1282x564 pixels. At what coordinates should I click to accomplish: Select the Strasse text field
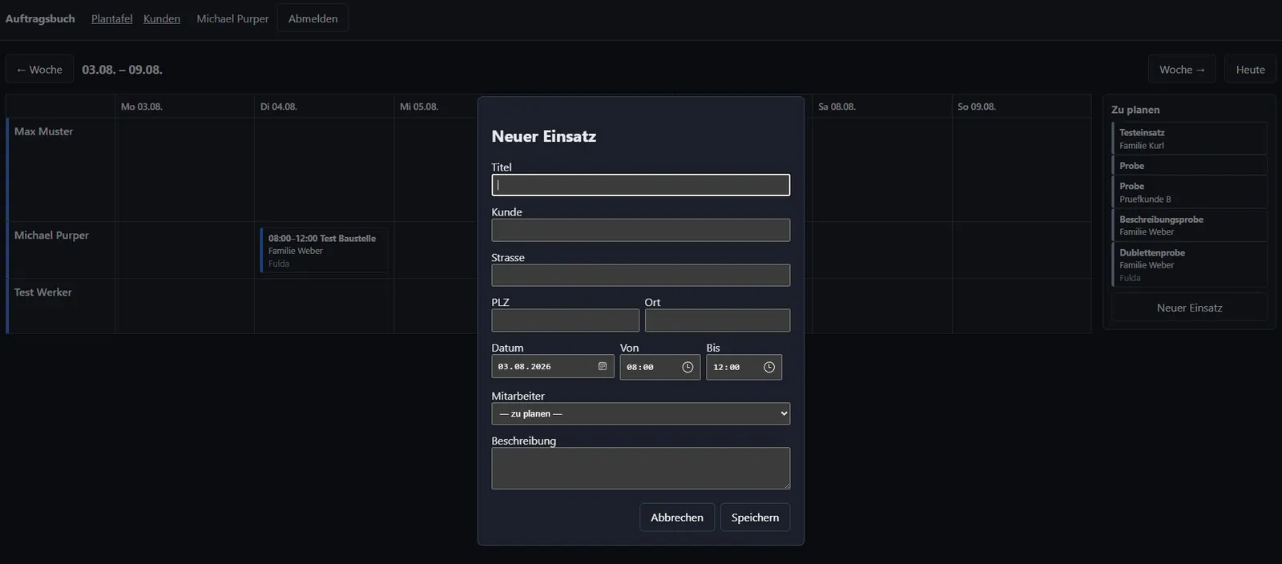click(x=641, y=276)
